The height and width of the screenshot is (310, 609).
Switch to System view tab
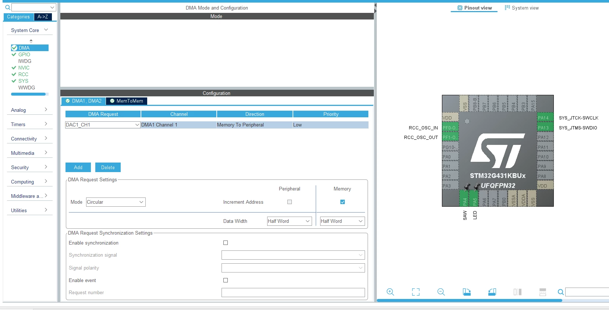(x=521, y=8)
